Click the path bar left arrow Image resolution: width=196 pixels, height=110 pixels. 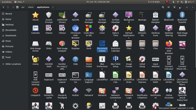click(x=13, y=7)
